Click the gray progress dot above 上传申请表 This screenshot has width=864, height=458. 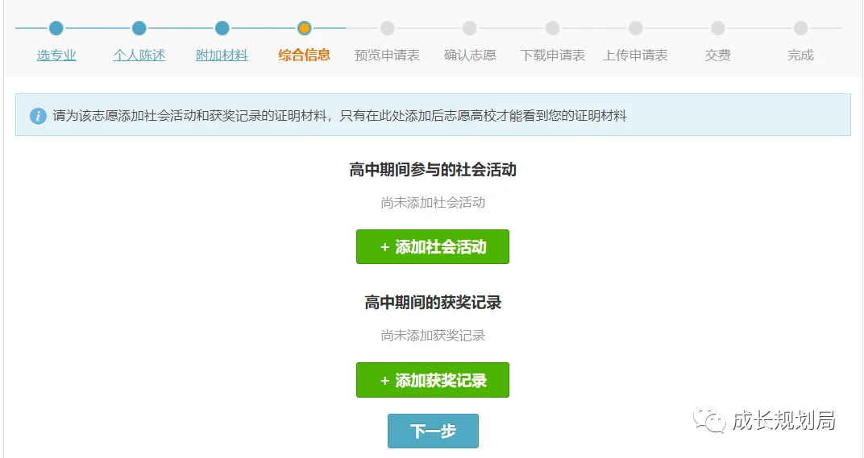coord(635,28)
